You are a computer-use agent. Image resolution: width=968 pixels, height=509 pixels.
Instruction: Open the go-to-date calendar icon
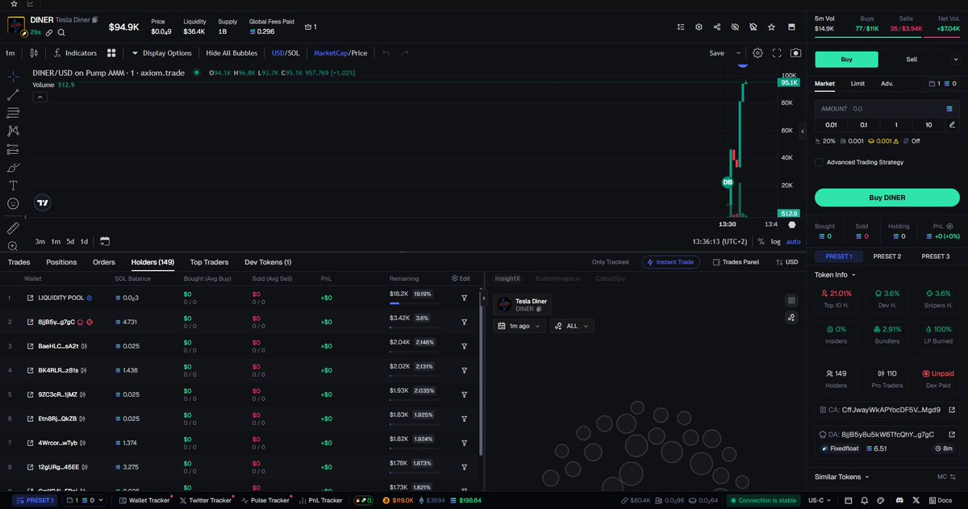pyautogui.click(x=105, y=241)
